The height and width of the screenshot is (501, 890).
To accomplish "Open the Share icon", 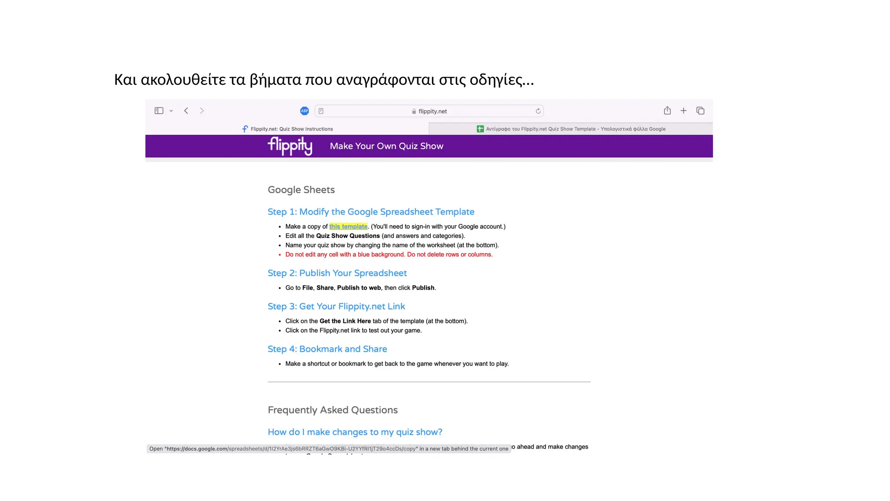I will tap(667, 111).
